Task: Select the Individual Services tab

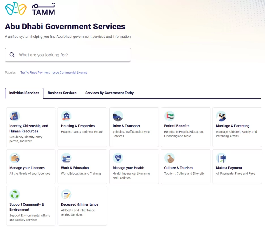Action: tap(24, 93)
